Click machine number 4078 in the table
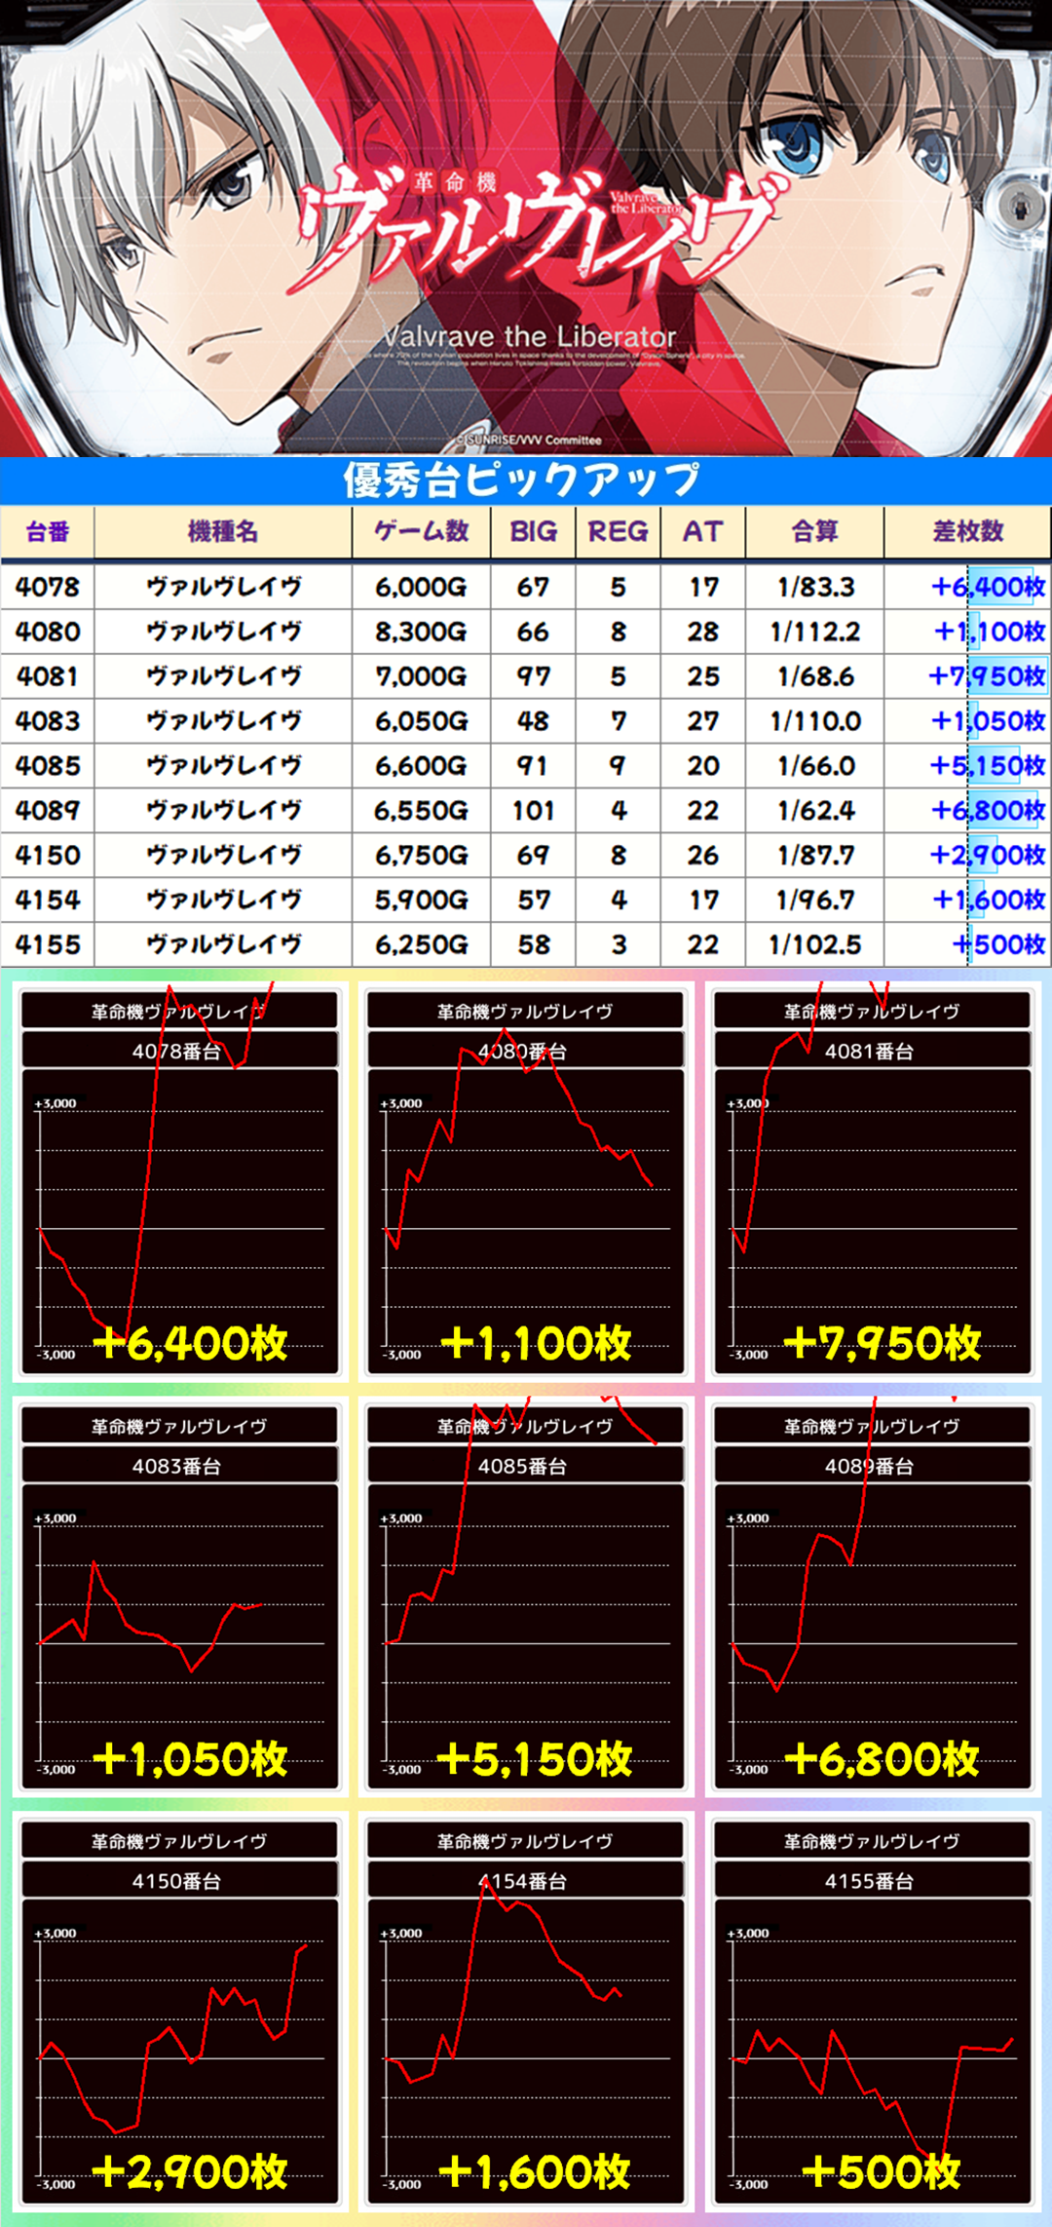 tap(48, 588)
